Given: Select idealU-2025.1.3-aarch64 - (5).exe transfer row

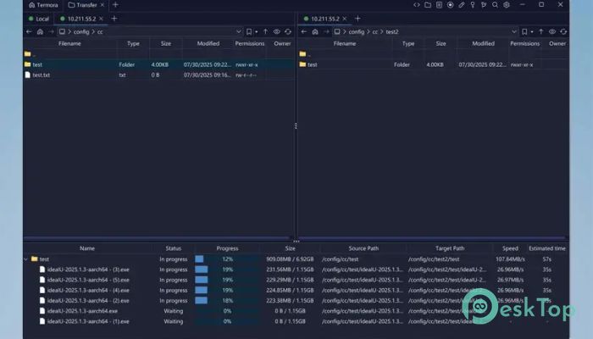Looking at the screenshot, I should click(x=296, y=280).
